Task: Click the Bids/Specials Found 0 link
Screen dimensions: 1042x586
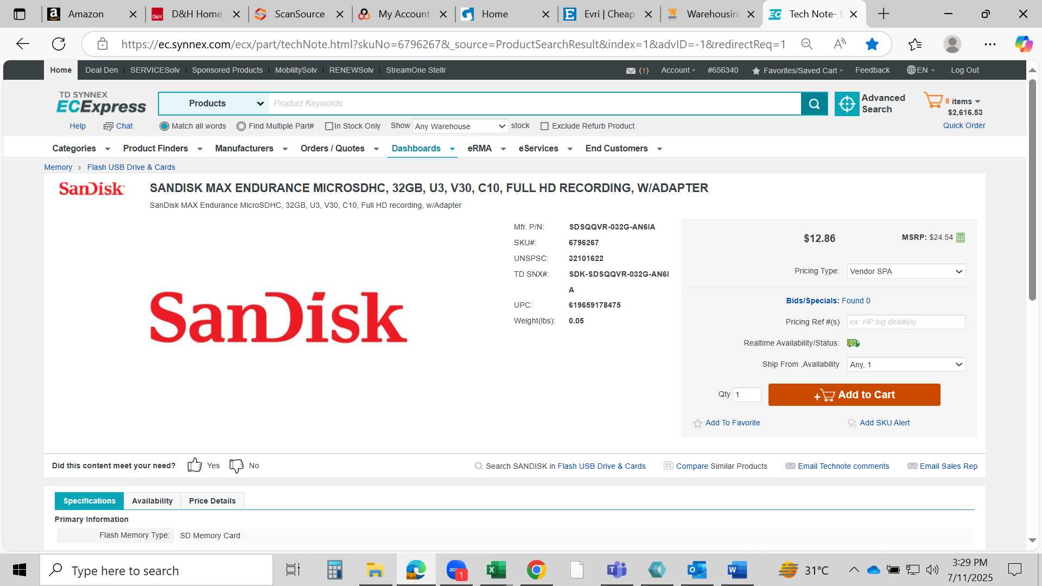Action: [828, 301]
